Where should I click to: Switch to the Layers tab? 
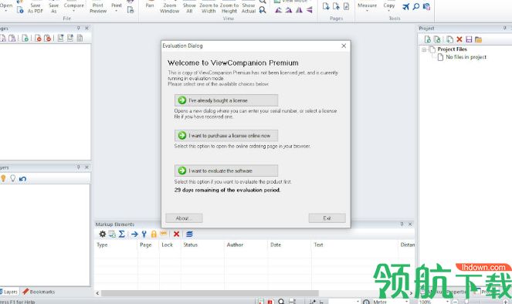(8, 292)
